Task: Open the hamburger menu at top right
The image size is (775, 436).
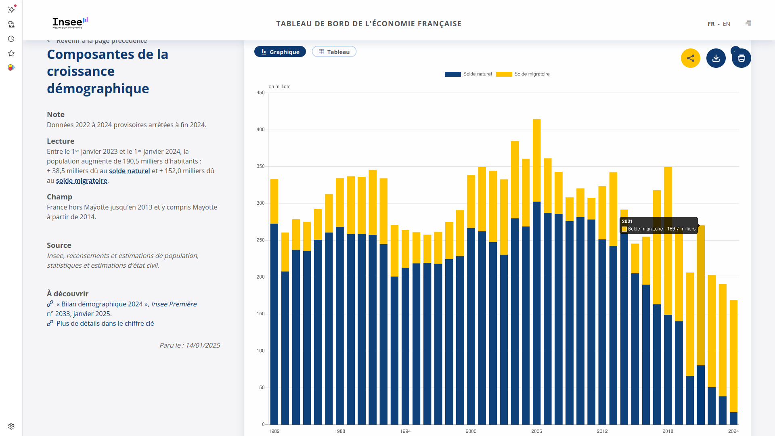Action: 748,23
